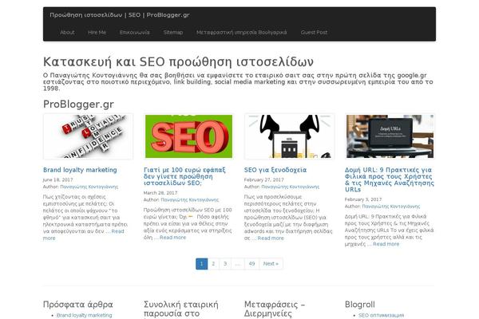Open author link under March 28, 2017 post
The height and width of the screenshot is (319, 479).
click(x=190, y=200)
